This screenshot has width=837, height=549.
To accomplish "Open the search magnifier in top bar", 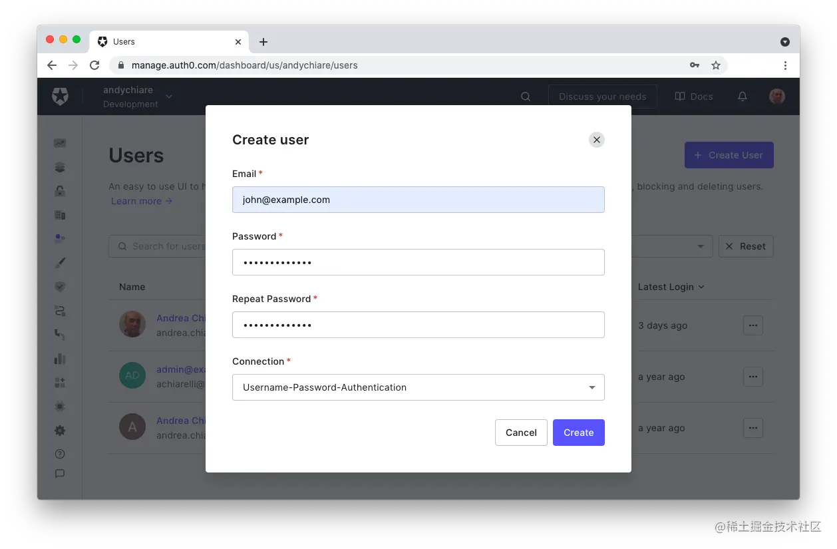I will (x=526, y=96).
